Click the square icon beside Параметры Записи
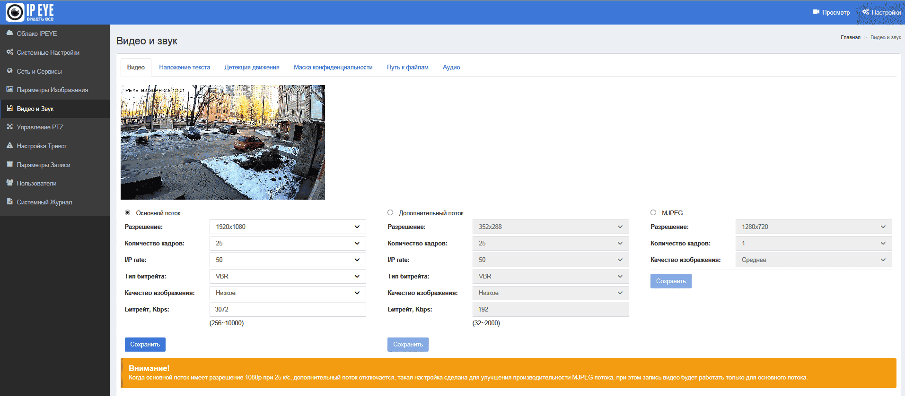The image size is (905, 396). coord(9,164)
